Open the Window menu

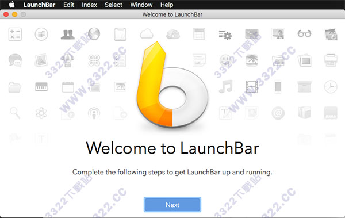click(x=141, y=5)
